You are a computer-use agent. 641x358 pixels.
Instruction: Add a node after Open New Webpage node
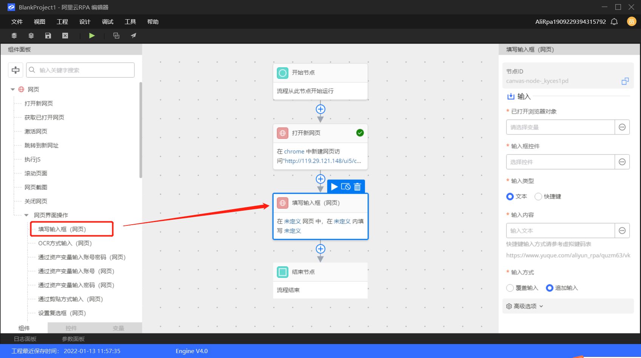[320, 179]
